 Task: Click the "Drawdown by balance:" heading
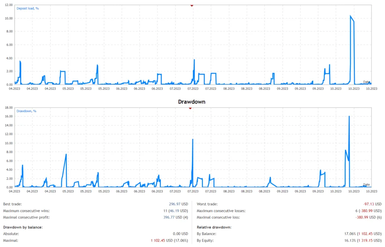[x=23, y=227]
